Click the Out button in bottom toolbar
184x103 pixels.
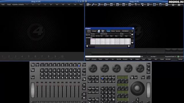[113, 59]
